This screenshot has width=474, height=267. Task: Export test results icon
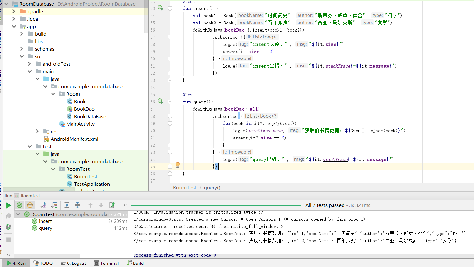tap(112, 205)
